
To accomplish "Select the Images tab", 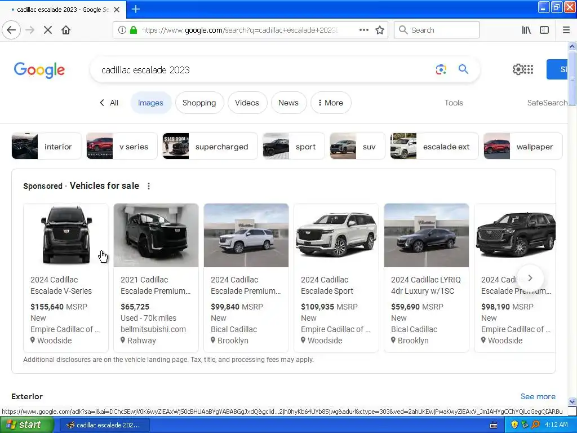I will [150, 103].
